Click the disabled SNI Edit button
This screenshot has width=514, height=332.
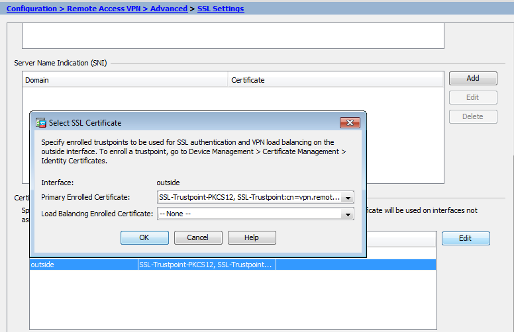[473, 97]
